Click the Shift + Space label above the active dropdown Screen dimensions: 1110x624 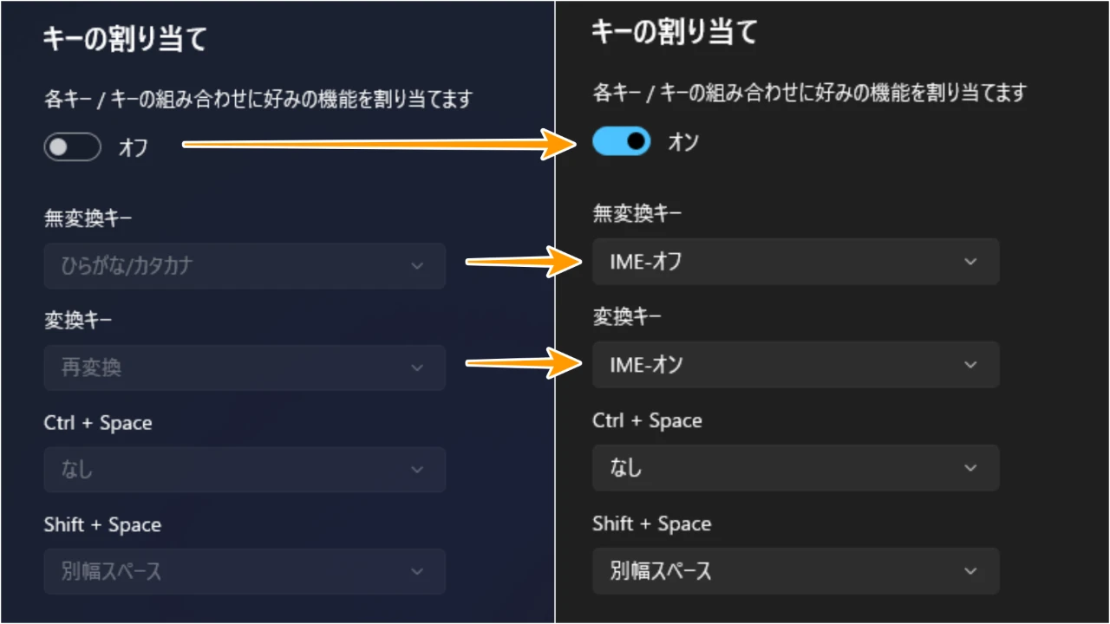click(651, 523)
